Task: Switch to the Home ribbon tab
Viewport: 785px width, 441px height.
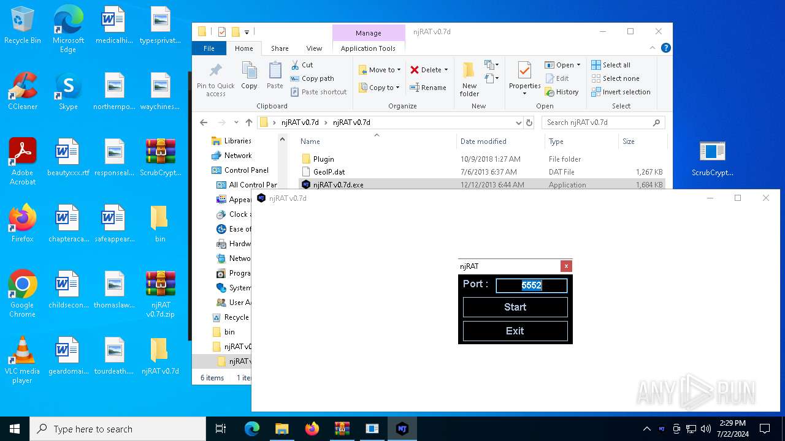Action: [244, 48]
